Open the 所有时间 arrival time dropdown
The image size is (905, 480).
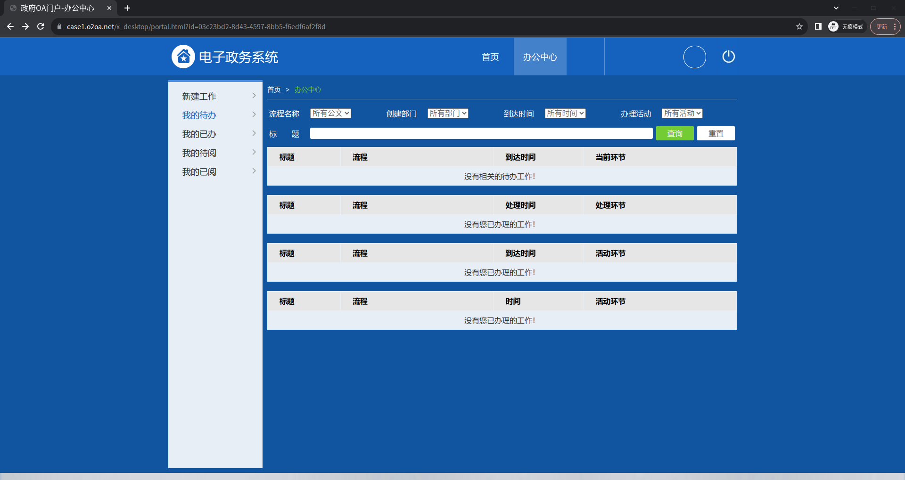tap(565, 114)
